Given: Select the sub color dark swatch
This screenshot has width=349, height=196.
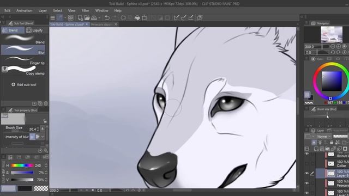Looking at the screenshot, I should point(25,189).
